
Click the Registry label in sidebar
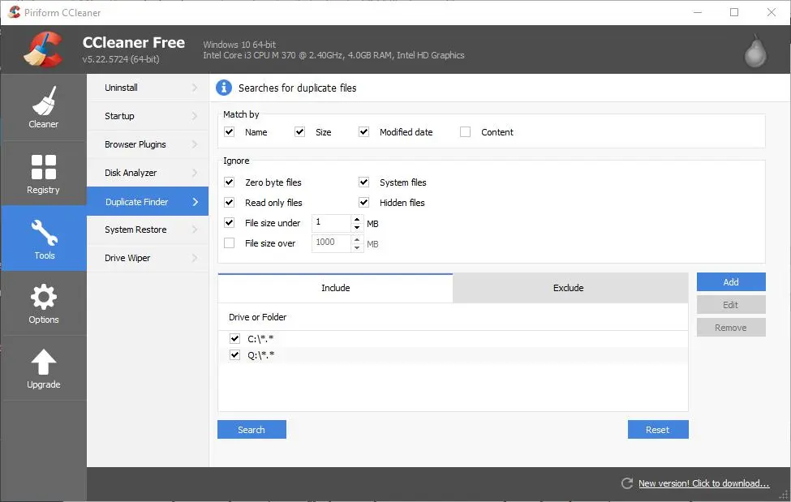43,190
